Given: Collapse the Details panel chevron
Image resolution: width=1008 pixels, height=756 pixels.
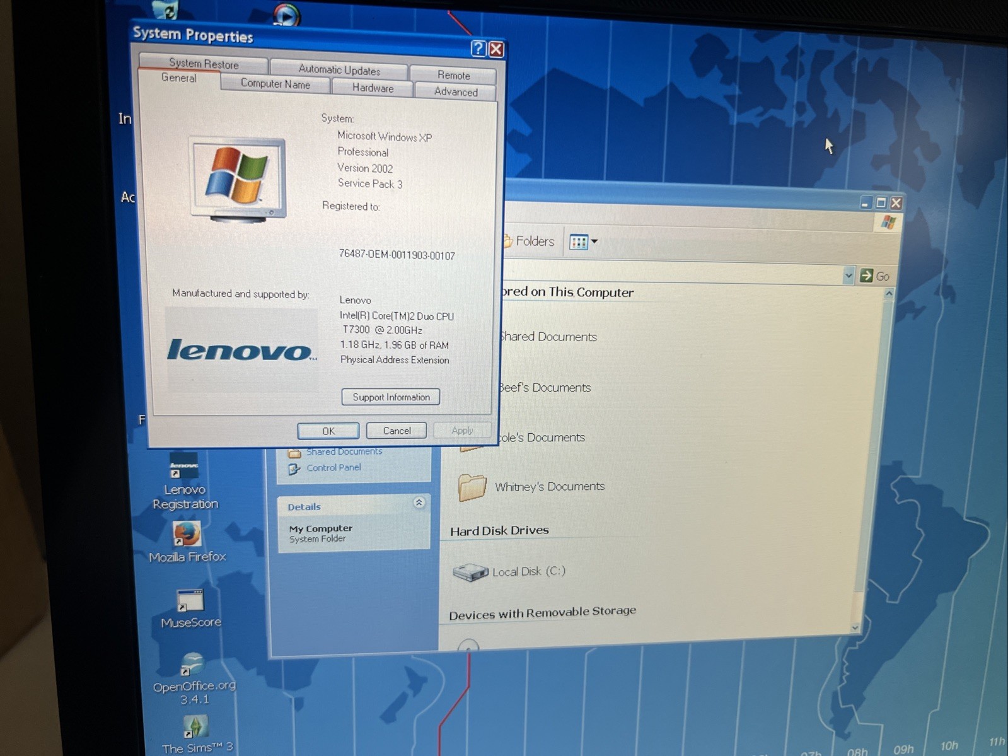Looking at the screenshot, I should (x=419, y=503).
